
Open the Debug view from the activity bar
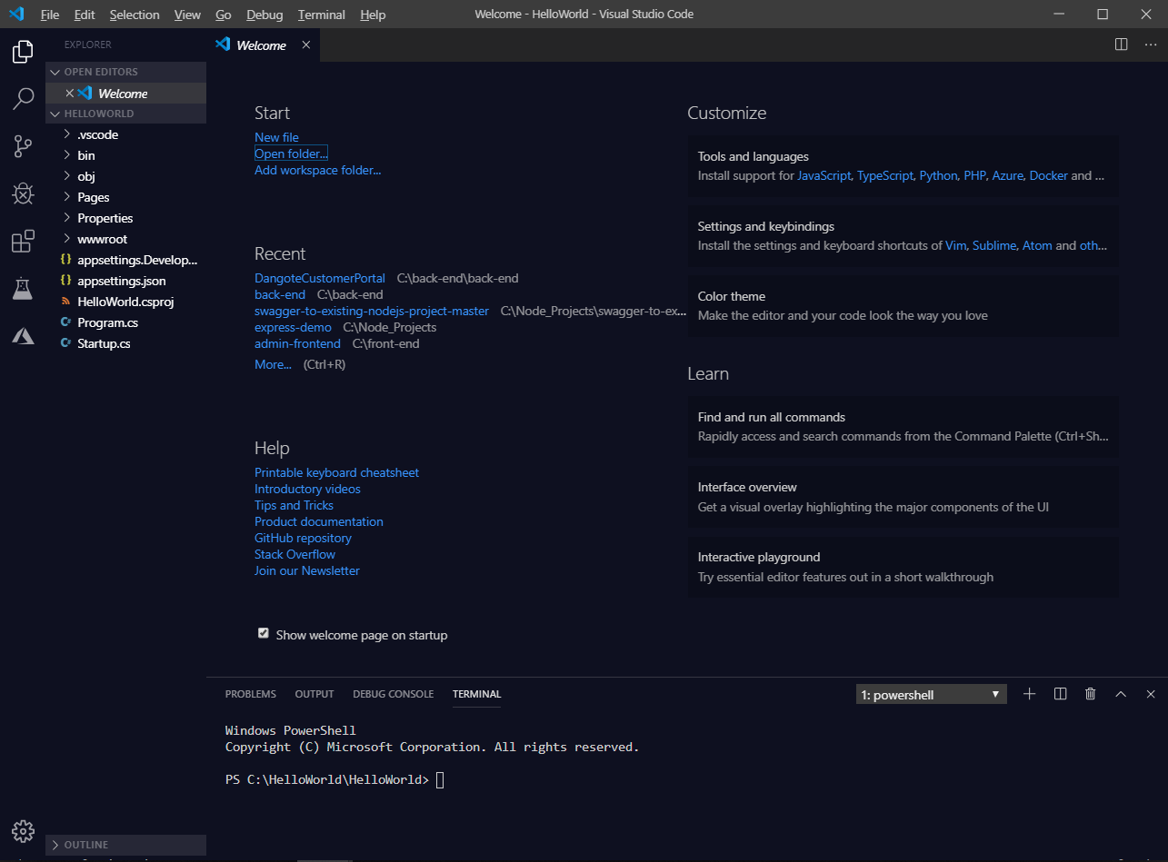(x=22, y=193)
